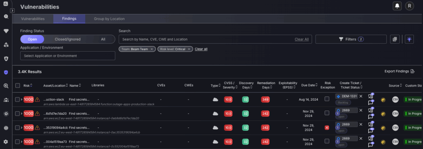Expand the left sidebar with arrow
423x149 pixels.
pos(12,10)
